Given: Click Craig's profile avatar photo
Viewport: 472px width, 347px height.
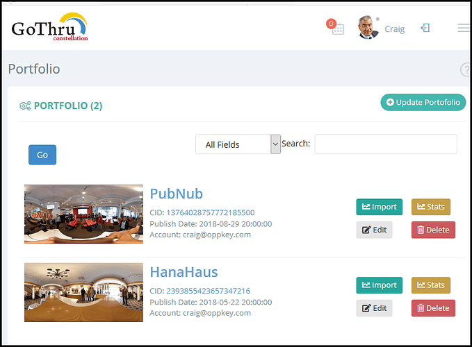Looking at the screenshot, I should (x=368, y=27).
